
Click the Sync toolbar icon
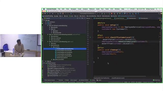click(47, 13)
